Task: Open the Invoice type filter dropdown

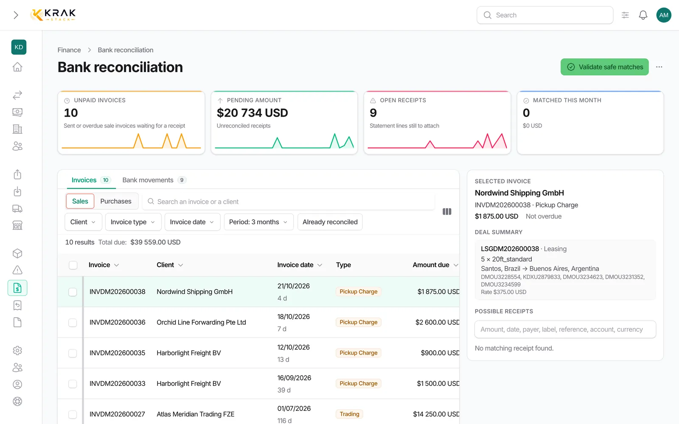Action: [133, 222]
